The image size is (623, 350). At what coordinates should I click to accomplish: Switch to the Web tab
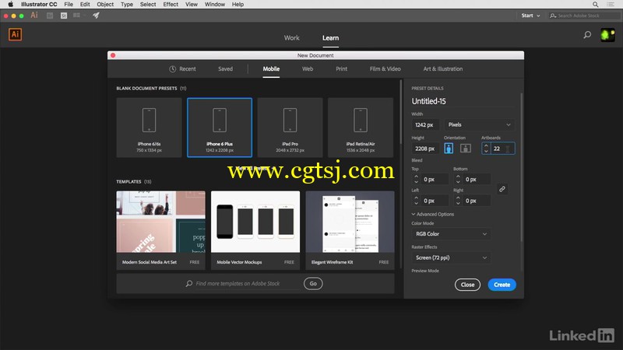click(308, 69)
